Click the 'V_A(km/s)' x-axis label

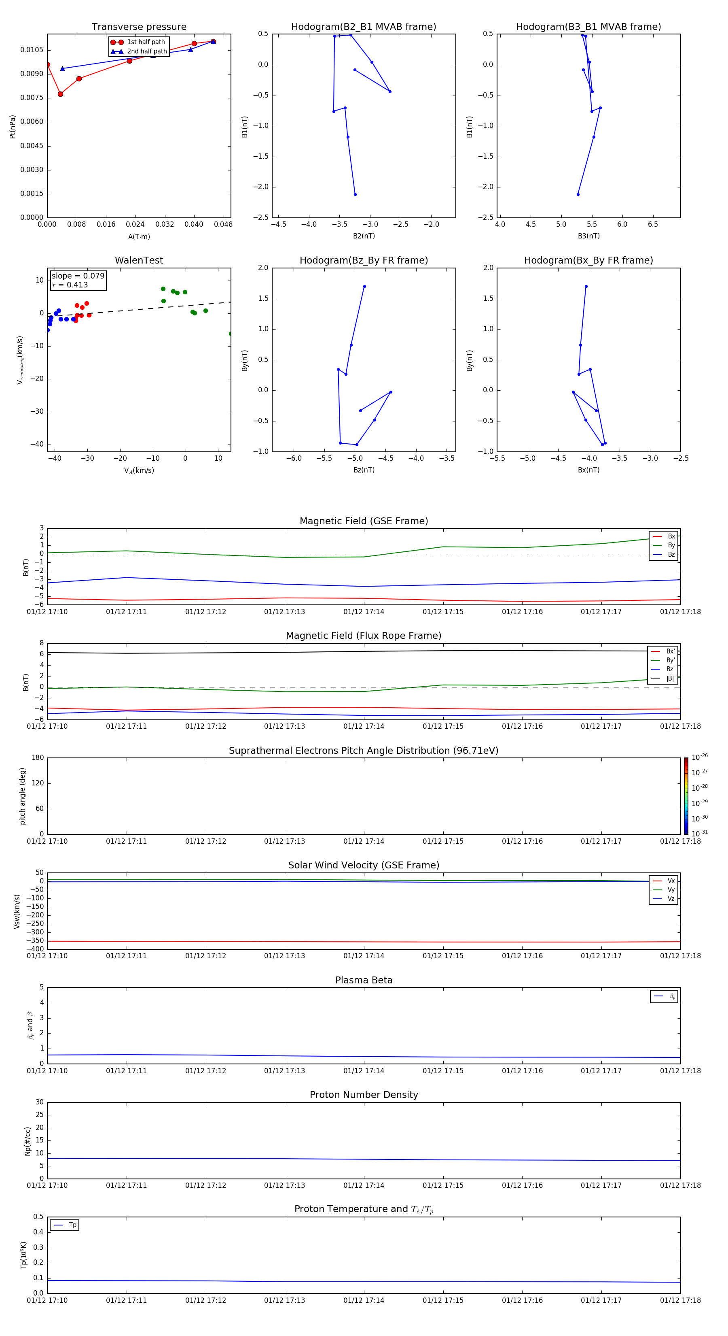click(139, 471)
